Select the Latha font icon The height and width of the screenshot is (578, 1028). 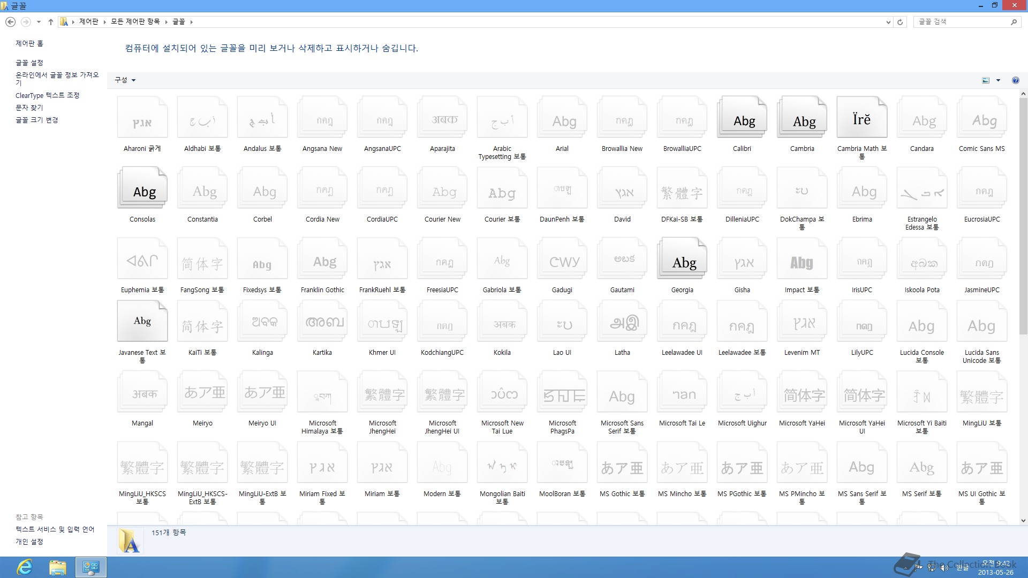point(622,321)
